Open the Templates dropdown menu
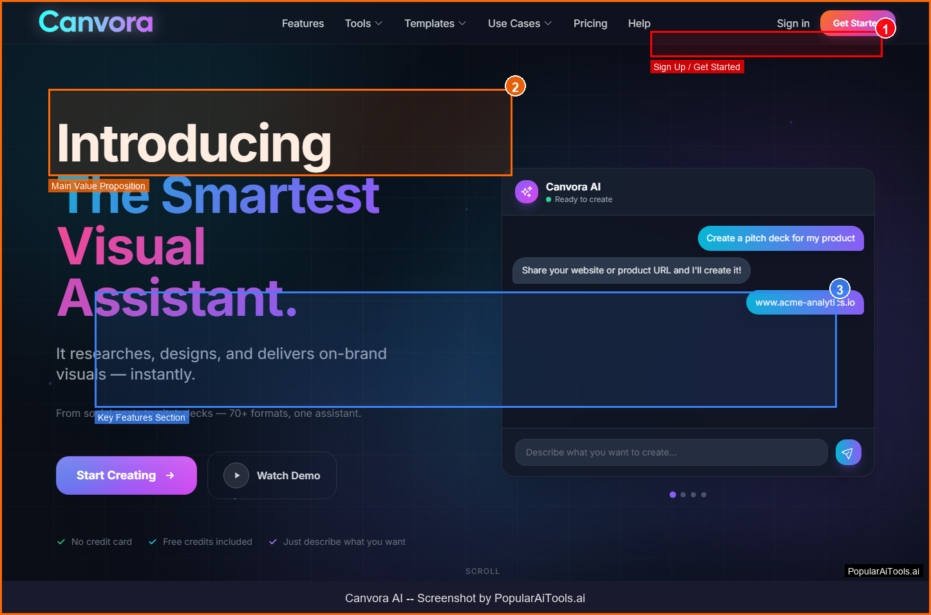Screen dimensions: 931x615 click(435, 23)
